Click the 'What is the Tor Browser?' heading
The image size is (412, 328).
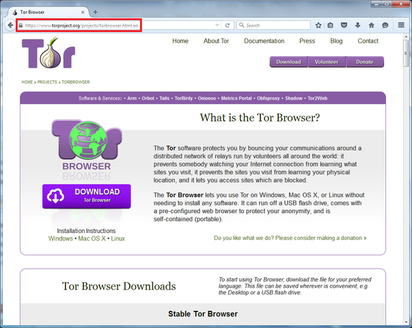coord(260,118)
